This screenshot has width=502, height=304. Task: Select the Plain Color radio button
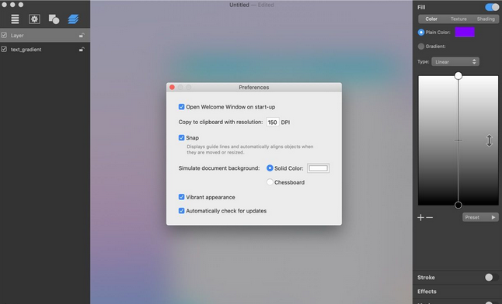click(x=421, y=33)
